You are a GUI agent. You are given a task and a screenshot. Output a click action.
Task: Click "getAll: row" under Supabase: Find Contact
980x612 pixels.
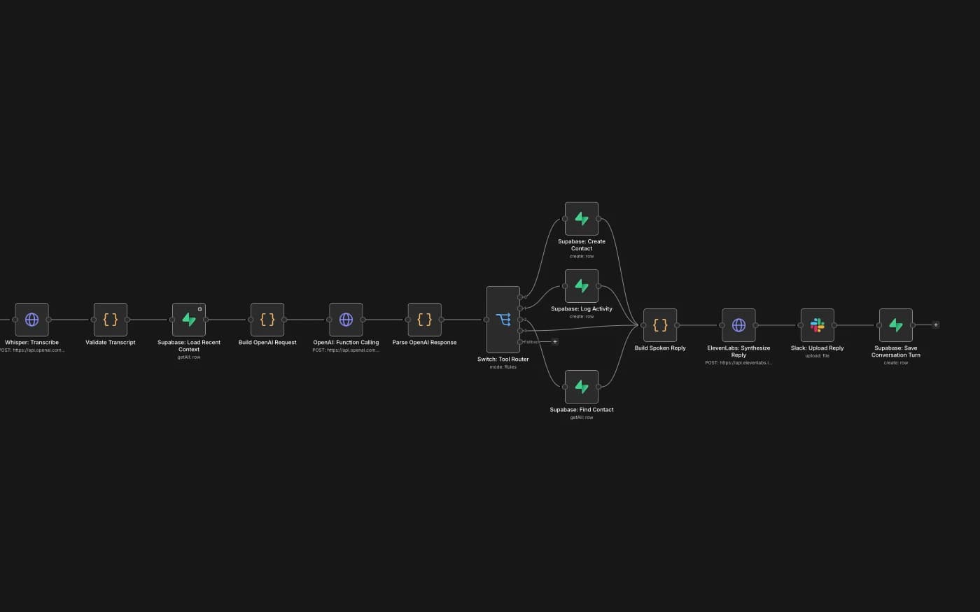[x=582, y=418]
